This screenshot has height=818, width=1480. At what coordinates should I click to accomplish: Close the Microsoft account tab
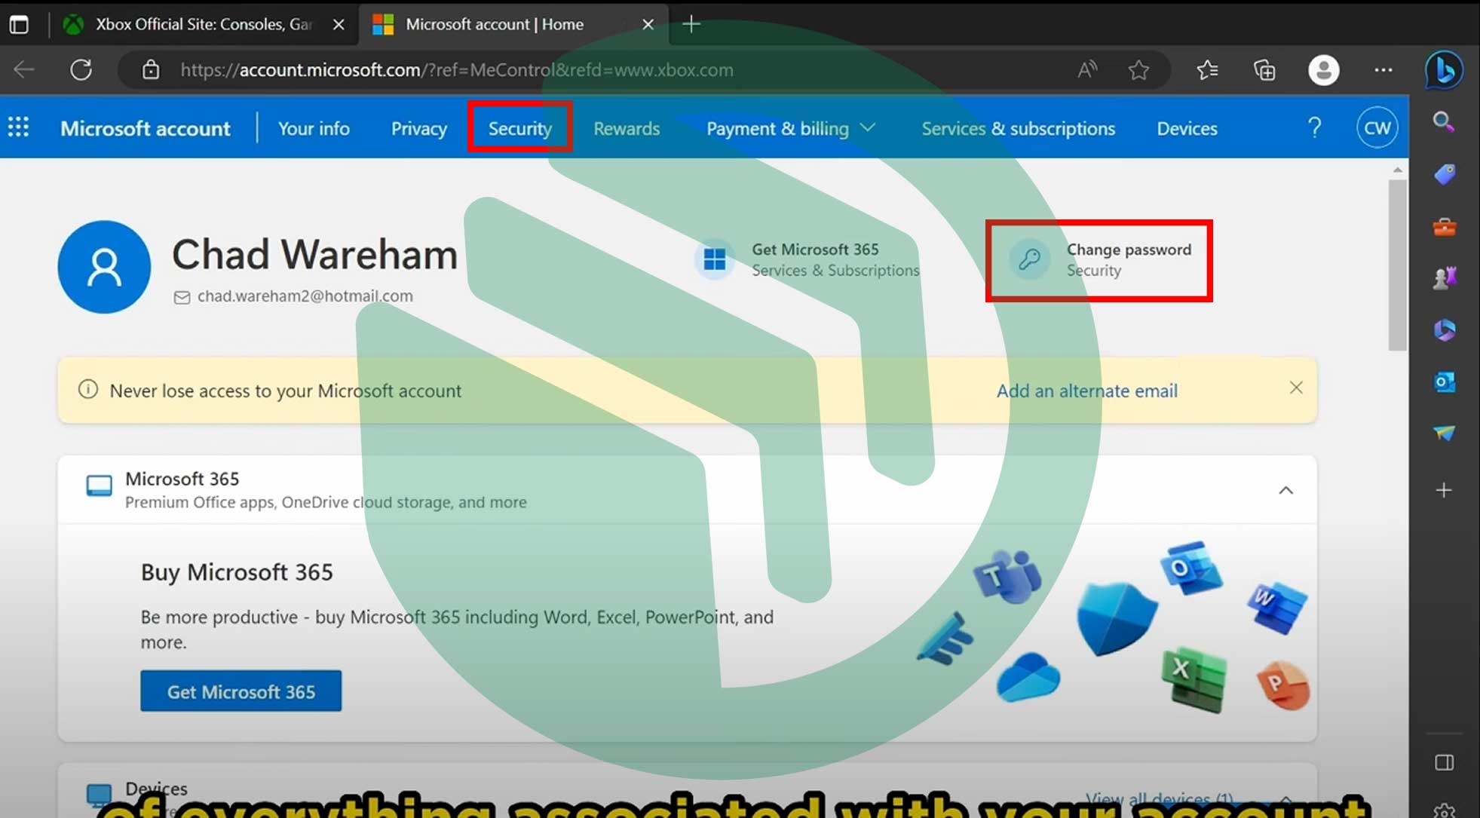(648, 24)
